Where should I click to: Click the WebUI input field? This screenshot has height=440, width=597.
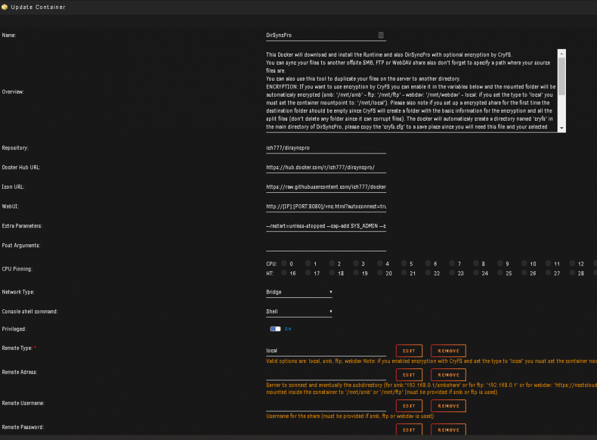(326, 207)
